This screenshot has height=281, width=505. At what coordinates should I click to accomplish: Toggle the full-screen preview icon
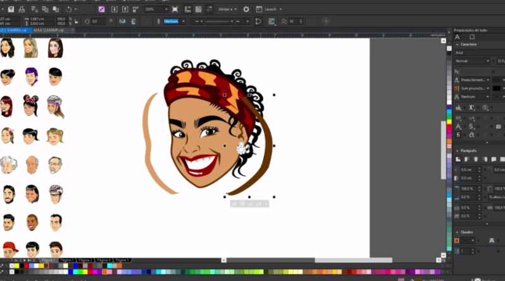[175, 9]
